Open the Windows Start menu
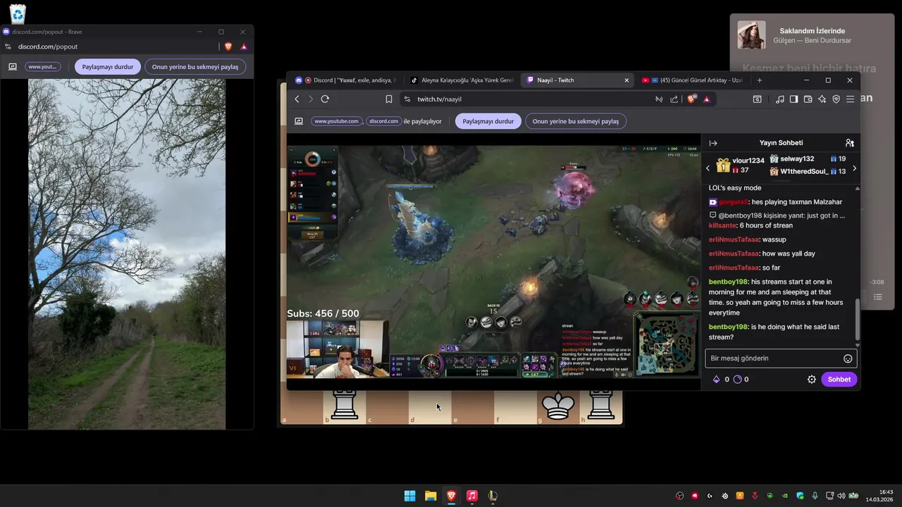Viewport: 902px width, 507px height. click(x=409, y=496)
